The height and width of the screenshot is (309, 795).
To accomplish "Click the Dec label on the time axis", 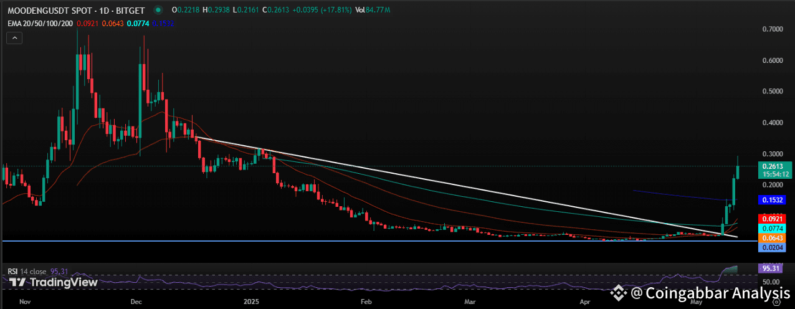I will tap(138, 302).
